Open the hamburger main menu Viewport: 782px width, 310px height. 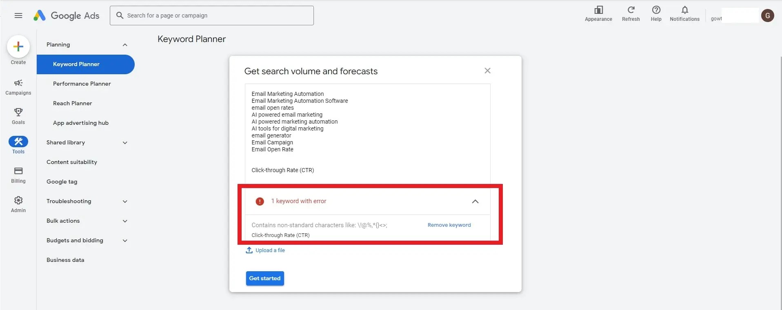18,15
